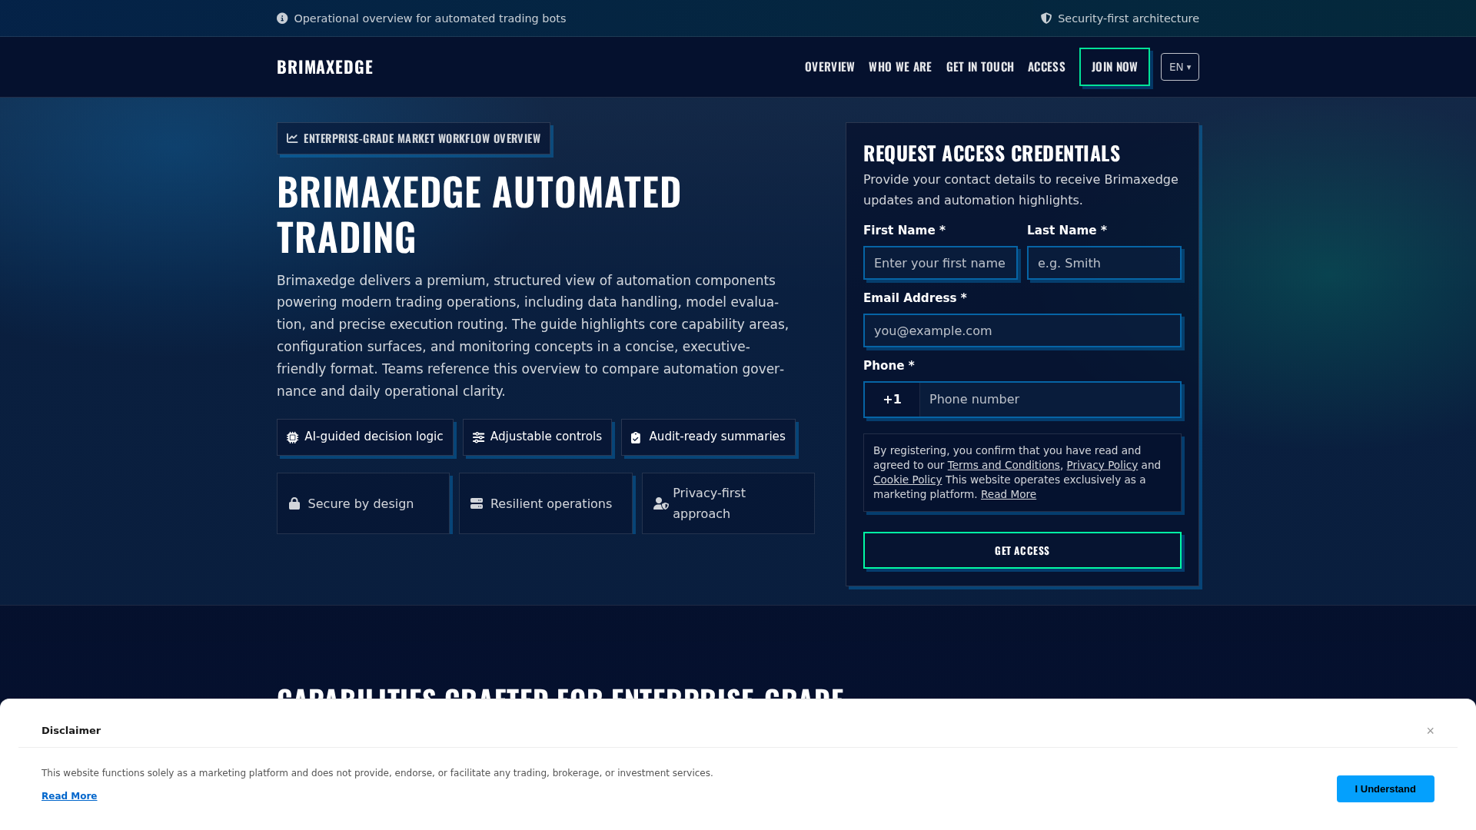The height and width of the screenshot is (830, 1476).
Task: Click the info icon beside Operational overview
Action: click(282, 18)
